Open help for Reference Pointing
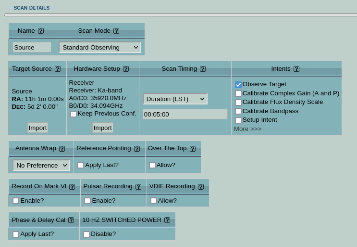Screen dimensions: 357x247 click(137, 149)
